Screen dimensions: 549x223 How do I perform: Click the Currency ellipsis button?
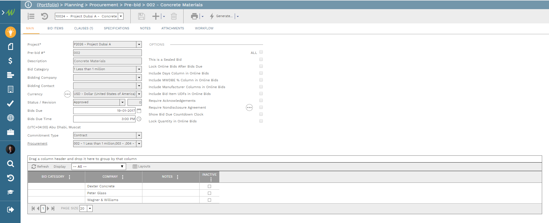pos(67,94)
